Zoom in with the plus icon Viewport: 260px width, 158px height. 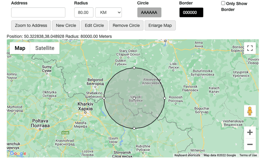click(250, 132)
